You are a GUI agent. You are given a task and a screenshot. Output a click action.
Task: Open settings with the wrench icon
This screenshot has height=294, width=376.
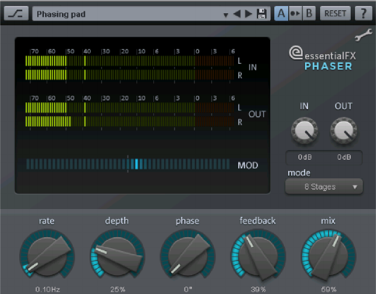363,35
